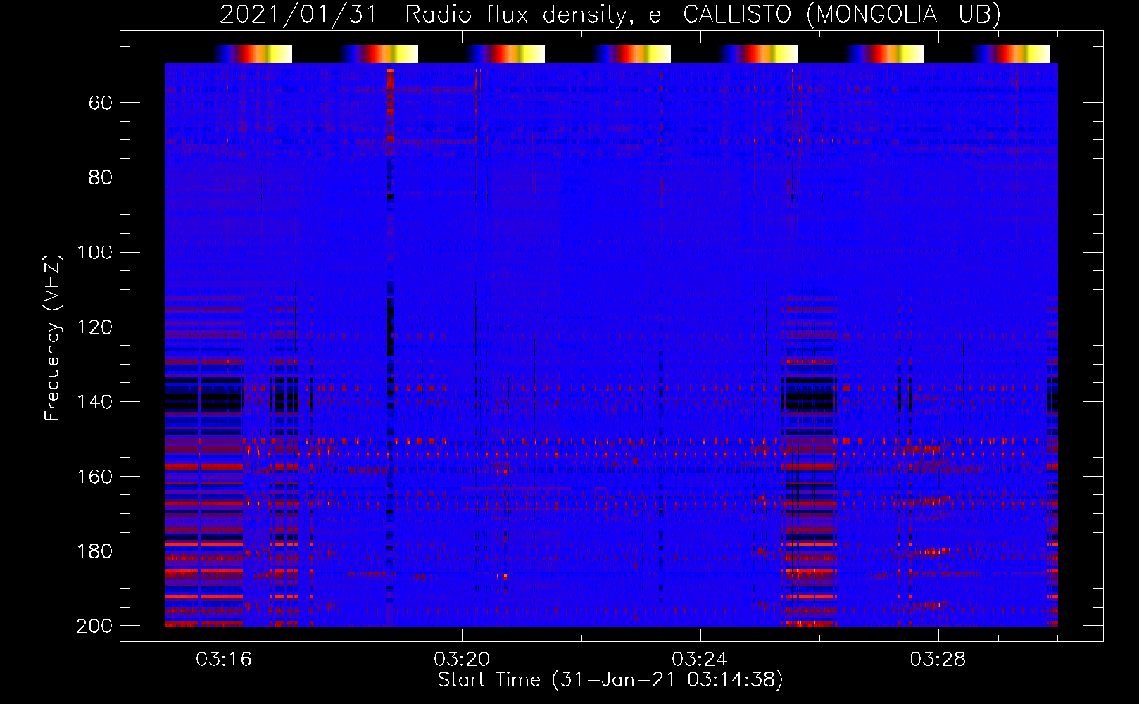The height and width of the screenshot is (704, 1139).
Task: Select the 03:28 time tick label
Action: [x=938, y=660]
